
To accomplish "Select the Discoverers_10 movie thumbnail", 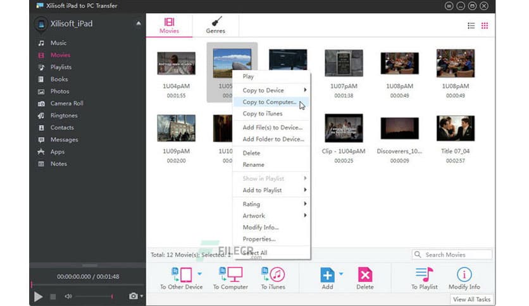I will click(399, 128).
